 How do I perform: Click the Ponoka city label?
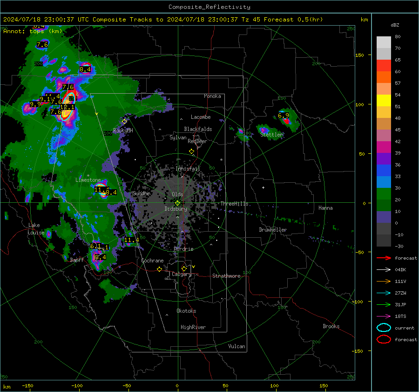point(212,96)
